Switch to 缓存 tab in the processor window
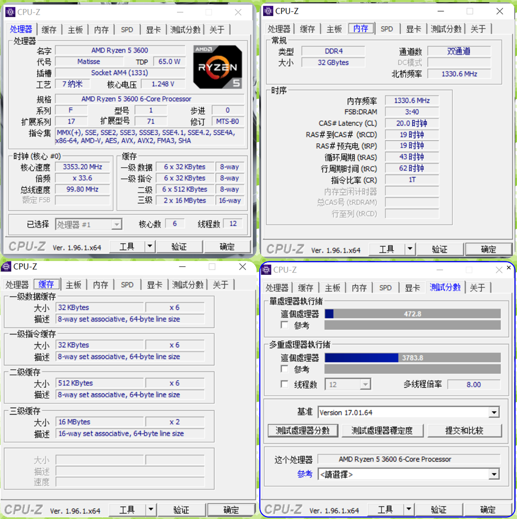The image size is (517, 519). tap(49, 30)
